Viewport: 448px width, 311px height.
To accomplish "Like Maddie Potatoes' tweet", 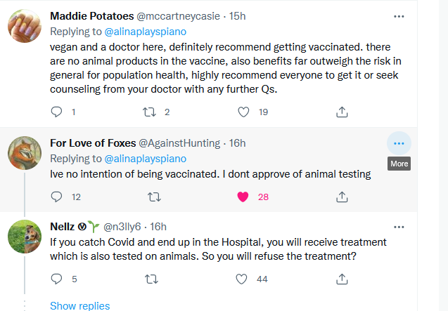I will [243, 112].
